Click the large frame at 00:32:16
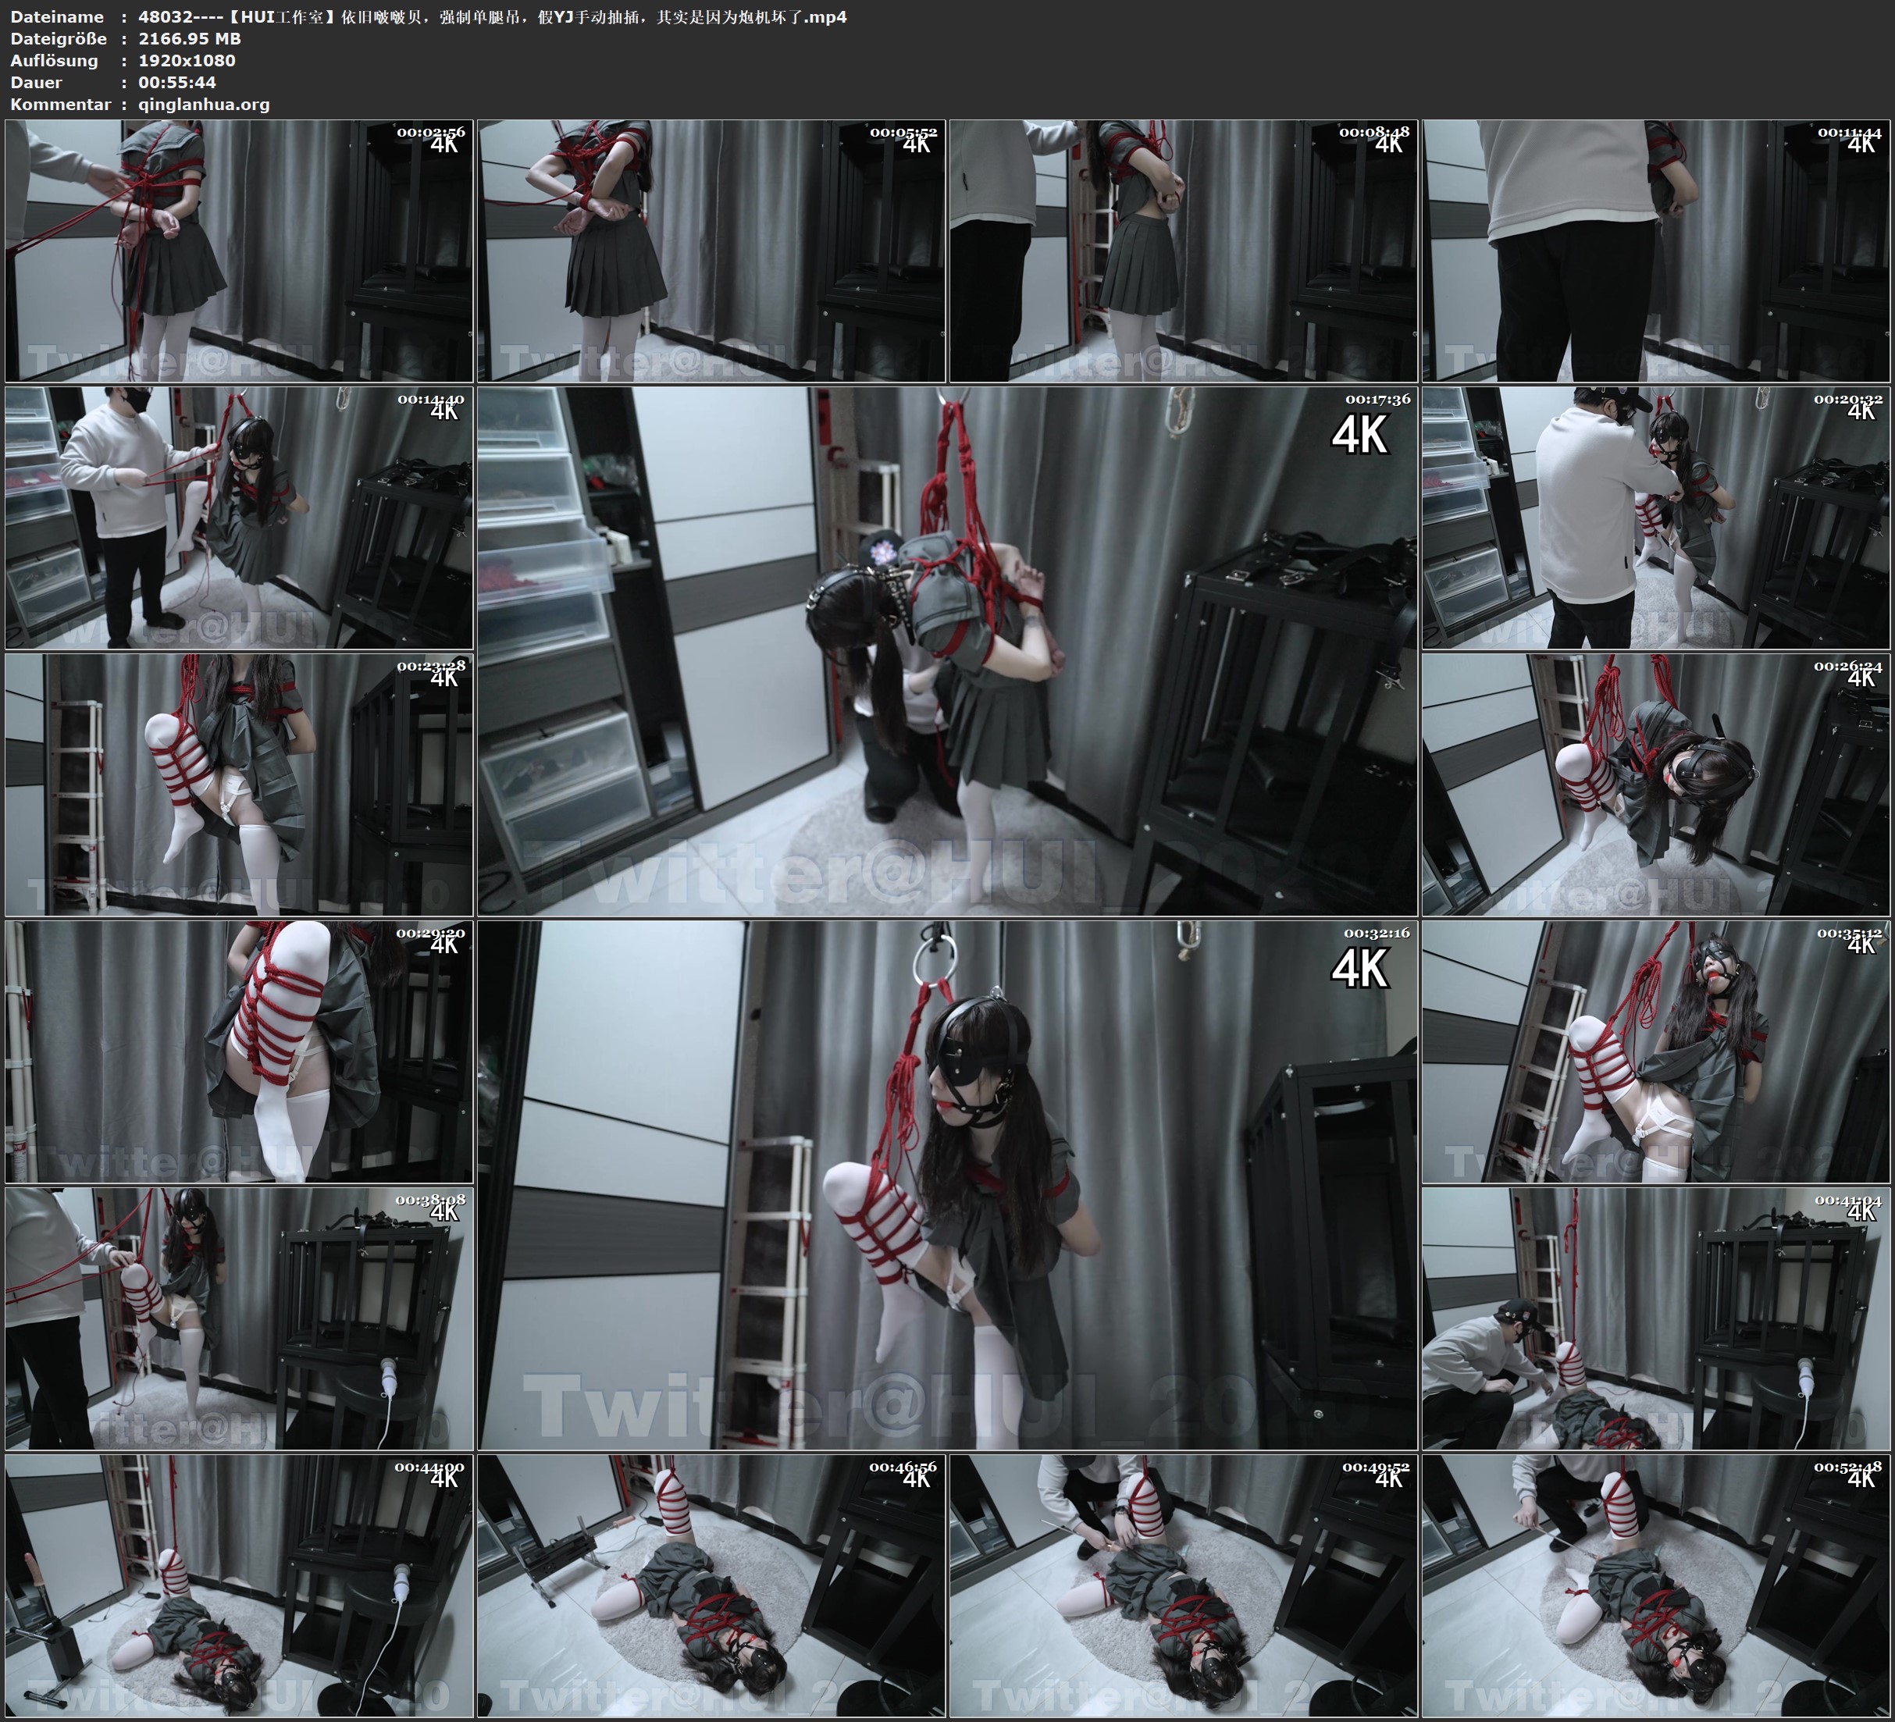 [948, 1185]
